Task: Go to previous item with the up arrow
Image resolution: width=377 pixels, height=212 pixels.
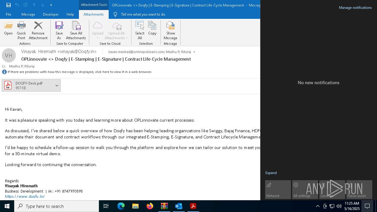Action: tap(34, 5)
